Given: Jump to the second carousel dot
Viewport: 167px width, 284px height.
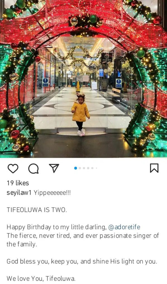Looking at the screenshot, I should coord(80,168).
